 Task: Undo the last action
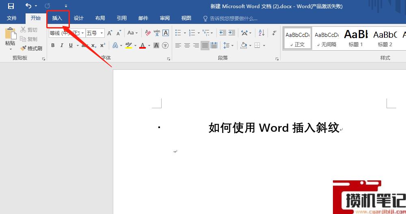28,6
